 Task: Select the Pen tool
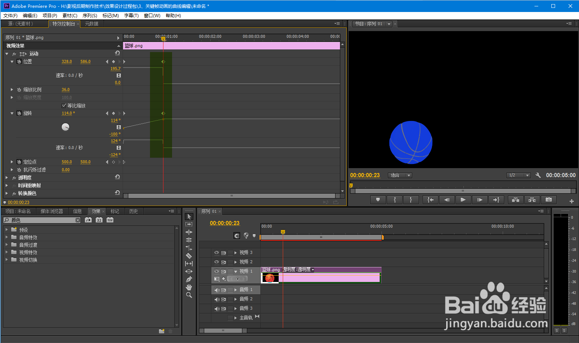point(189,279)
